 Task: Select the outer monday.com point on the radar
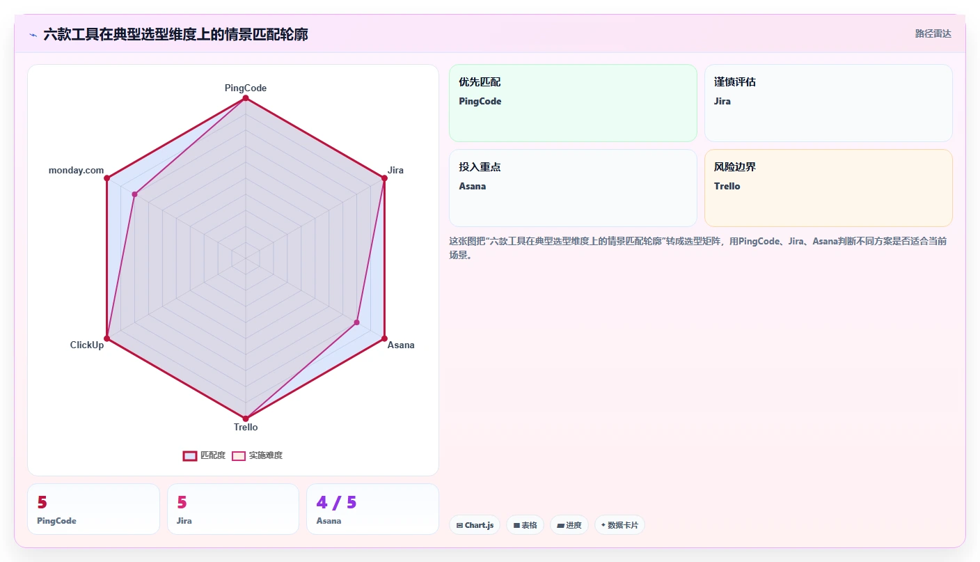pyautogui.click(x=106, y=178)
